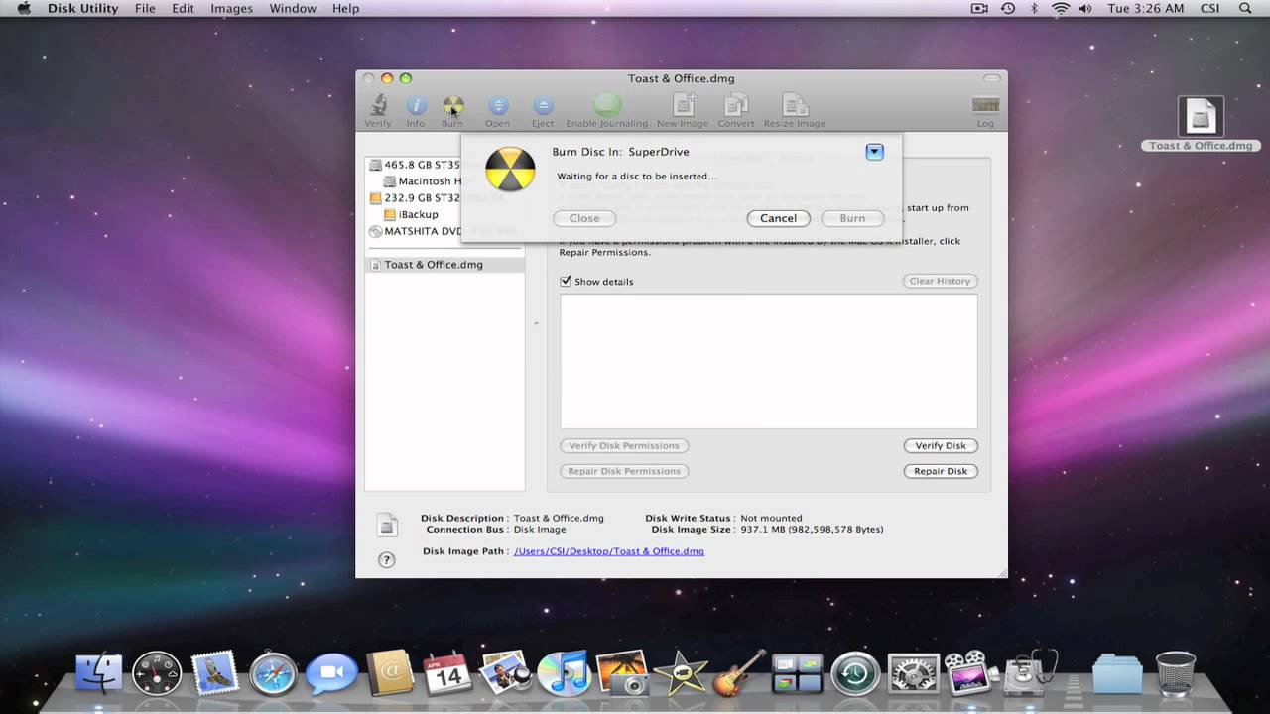This screenshot has width=1270, height=714.
Task: Open the Images menu
Action: pyautogui.click(x=232, y=8)
